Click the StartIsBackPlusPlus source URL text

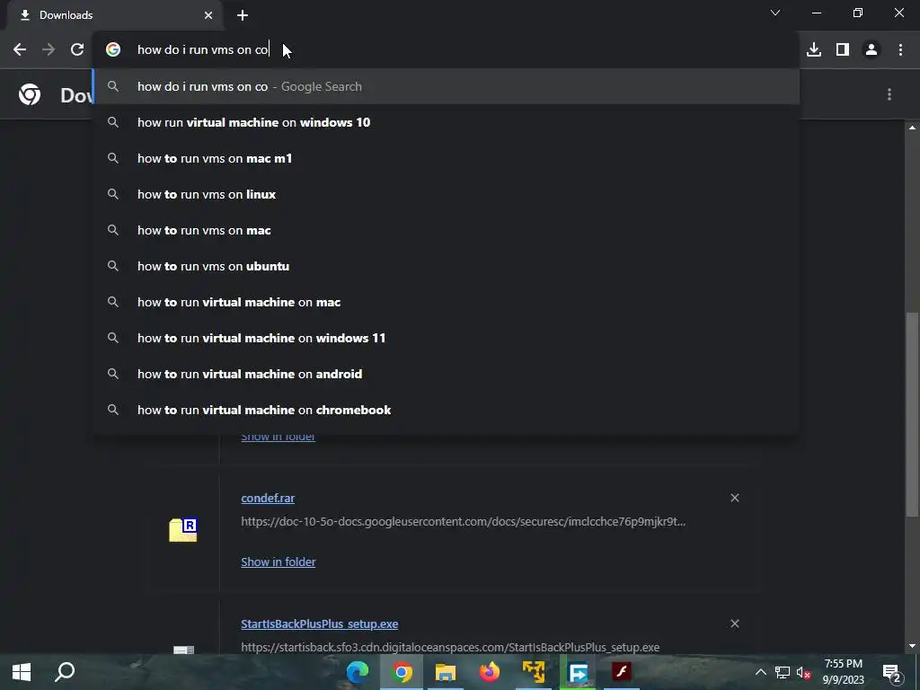point(450,647)
